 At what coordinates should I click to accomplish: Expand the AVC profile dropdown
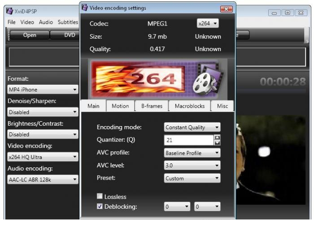(x=192, y=153)
